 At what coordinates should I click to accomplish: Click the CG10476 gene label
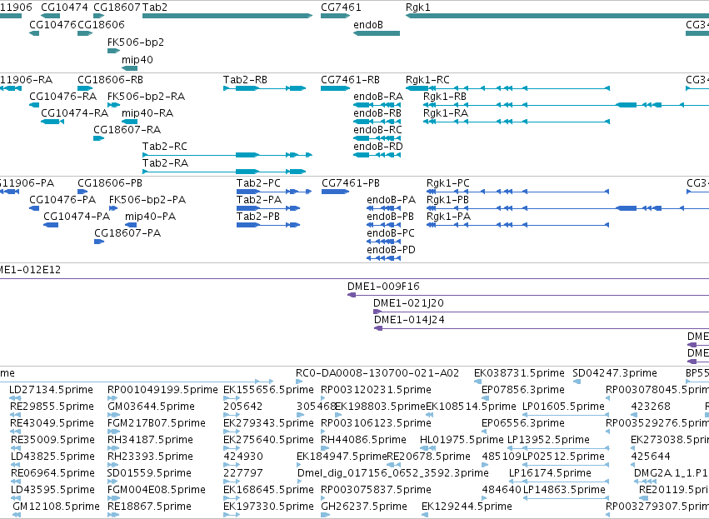point(52,24)
